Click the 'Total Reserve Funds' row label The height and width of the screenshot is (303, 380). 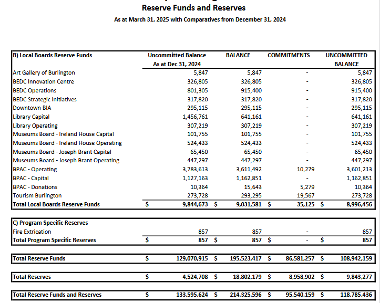click(39, 258)
